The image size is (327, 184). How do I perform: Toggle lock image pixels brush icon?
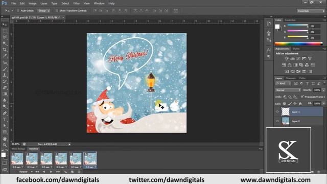tap(290, 104)
